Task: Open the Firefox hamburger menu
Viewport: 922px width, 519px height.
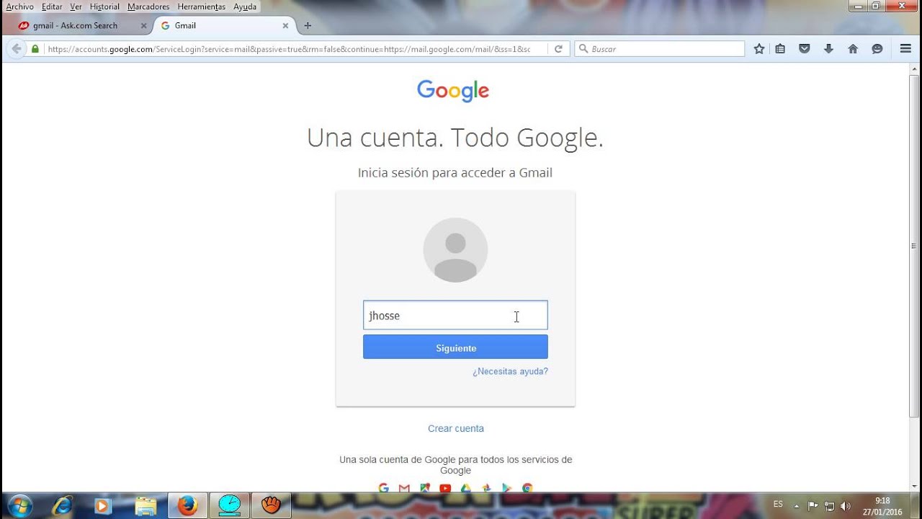Action: click(905, 49)
